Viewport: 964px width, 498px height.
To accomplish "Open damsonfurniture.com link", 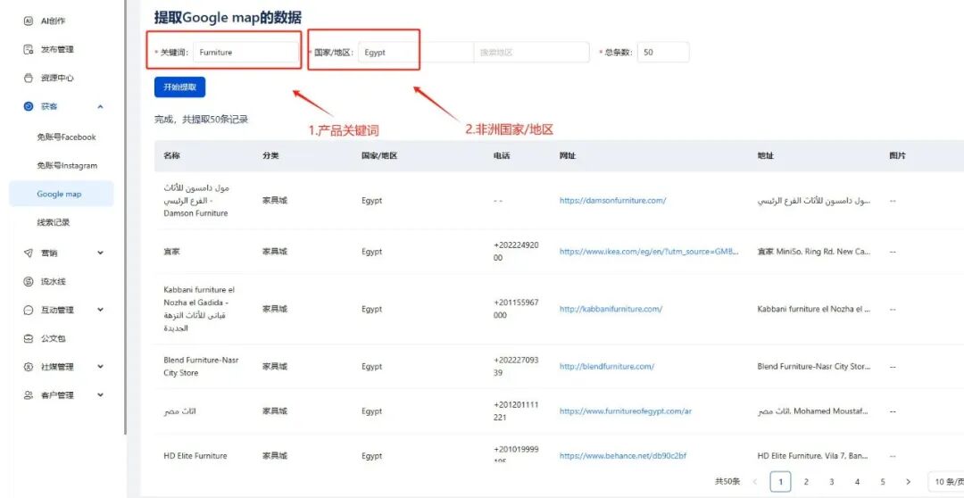I will pyautogui.click(x=612, y=201).
